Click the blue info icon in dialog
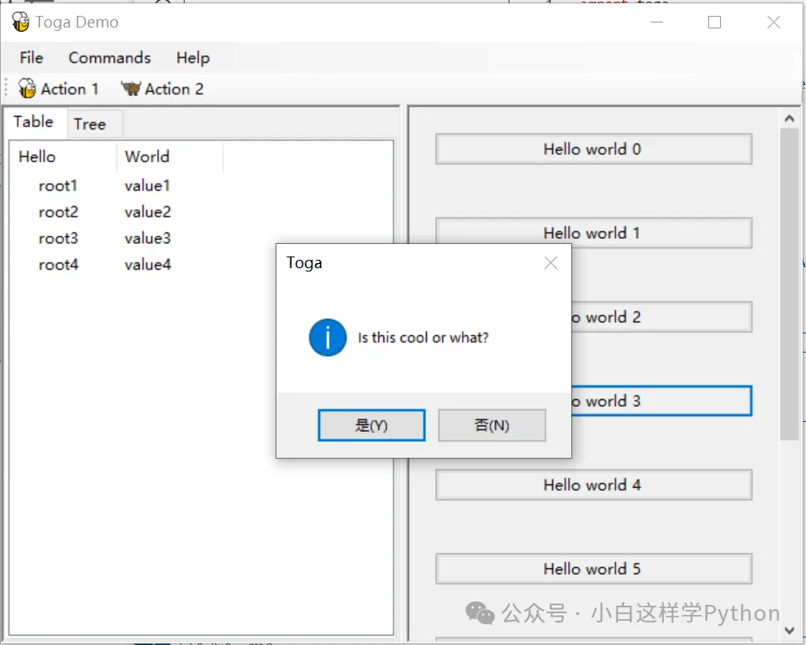Viewport: 806px width, 645px height. coord(327,338)
